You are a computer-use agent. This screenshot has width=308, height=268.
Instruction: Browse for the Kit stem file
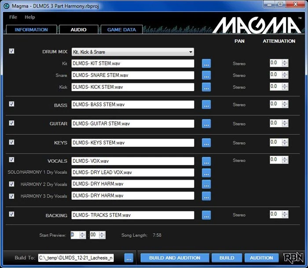206,63
